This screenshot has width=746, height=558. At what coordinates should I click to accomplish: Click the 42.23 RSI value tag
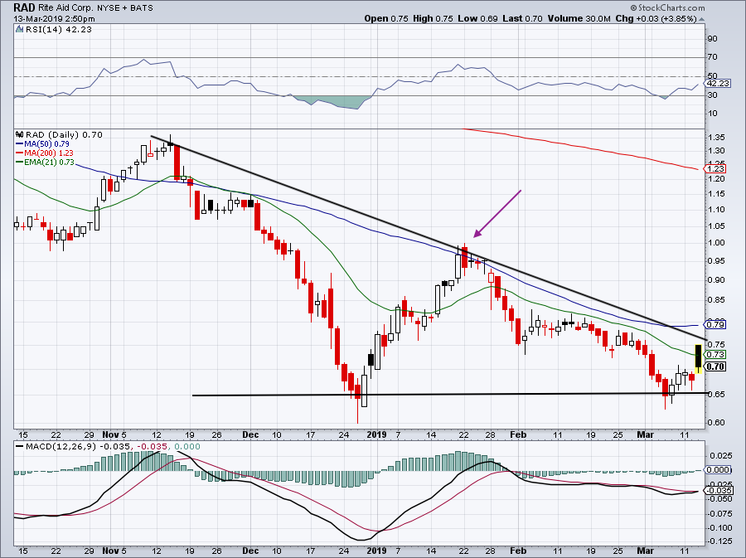(718, 83)
